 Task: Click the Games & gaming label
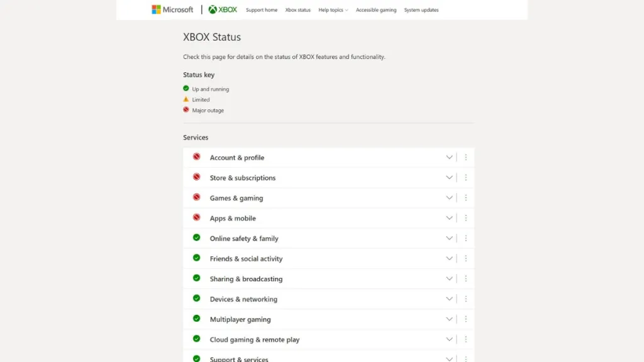click(236, 198)
